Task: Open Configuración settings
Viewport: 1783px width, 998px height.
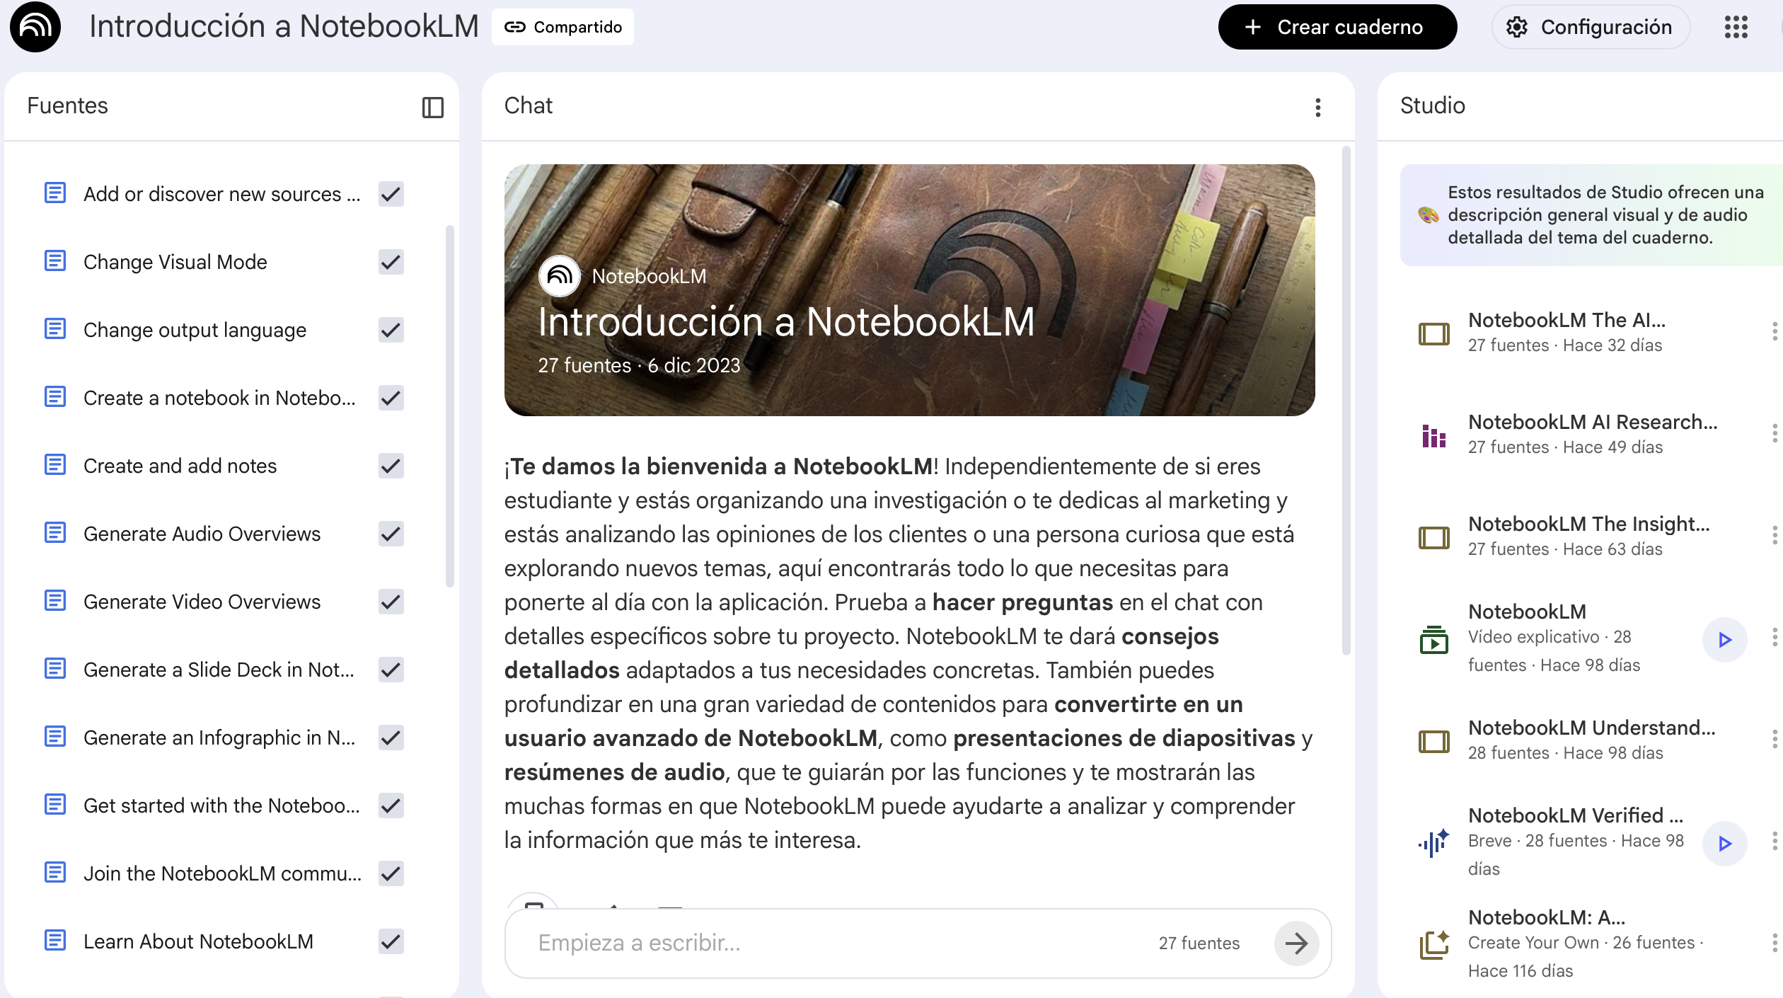Action: [x=1590, y=27]
